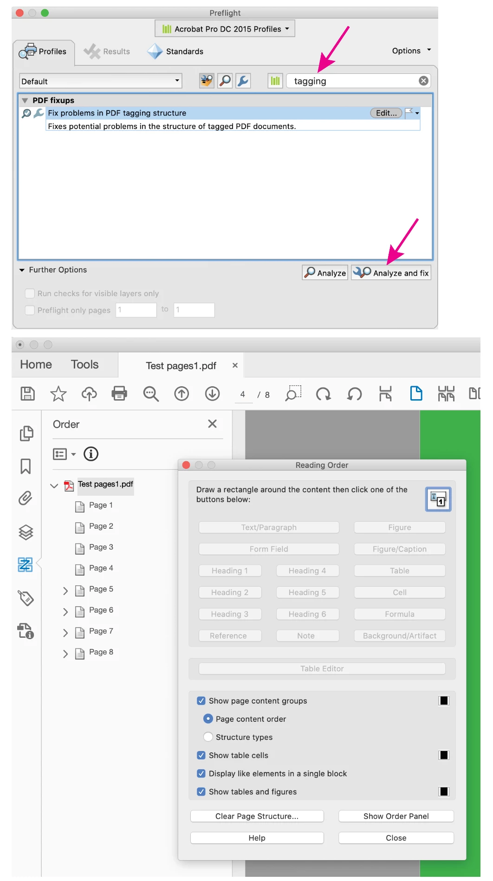Save the file with the floppy disk icon
Screen dimensions: 493x881
pos(28,394)
